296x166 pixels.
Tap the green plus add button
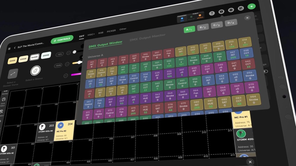[251, 6]
